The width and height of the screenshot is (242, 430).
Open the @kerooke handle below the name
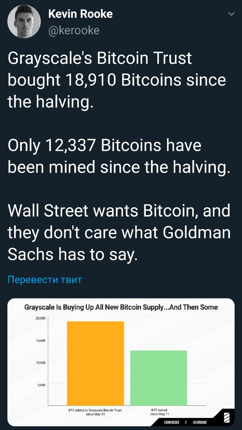[74, 30]
